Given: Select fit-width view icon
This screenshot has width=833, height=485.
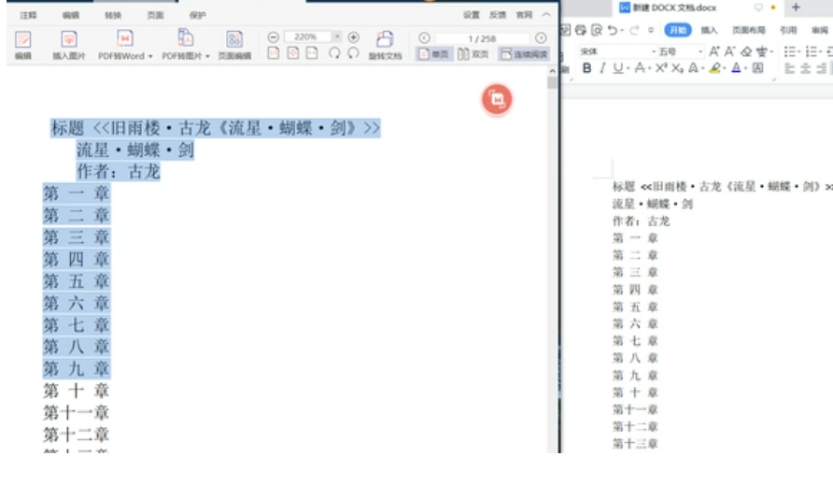Looking at the screenshot, I should coord(312,53).
